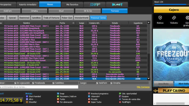Click the Torneo de varios días legend icon
Screen dimensions: 189x106
[x=120, y=99]
